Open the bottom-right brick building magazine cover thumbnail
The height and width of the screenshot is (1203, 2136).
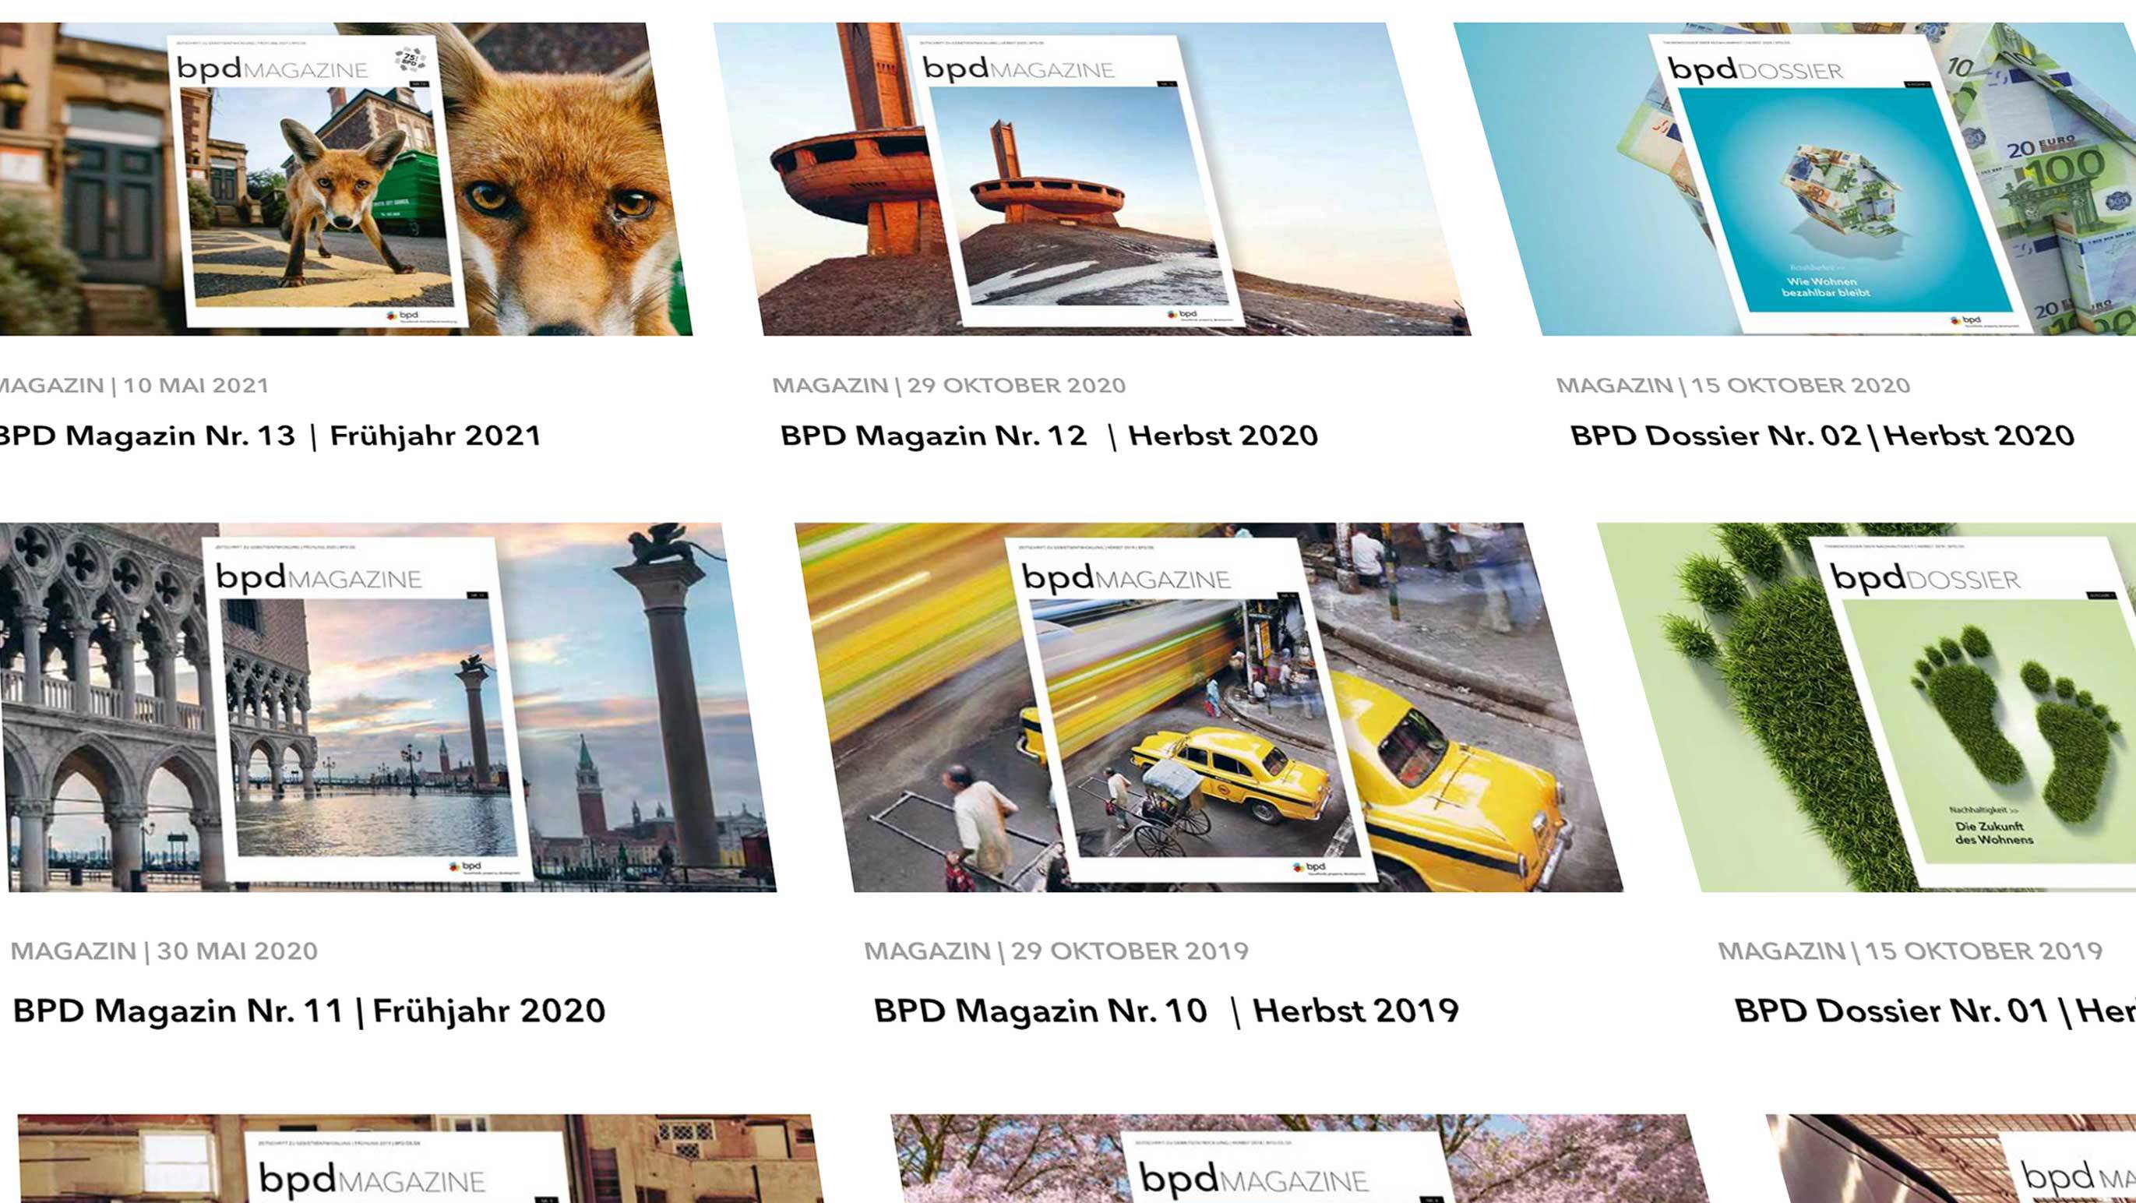tap(1951, 1159)
